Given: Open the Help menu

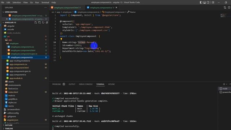Looking at the screenshot, I should [54, 3].
